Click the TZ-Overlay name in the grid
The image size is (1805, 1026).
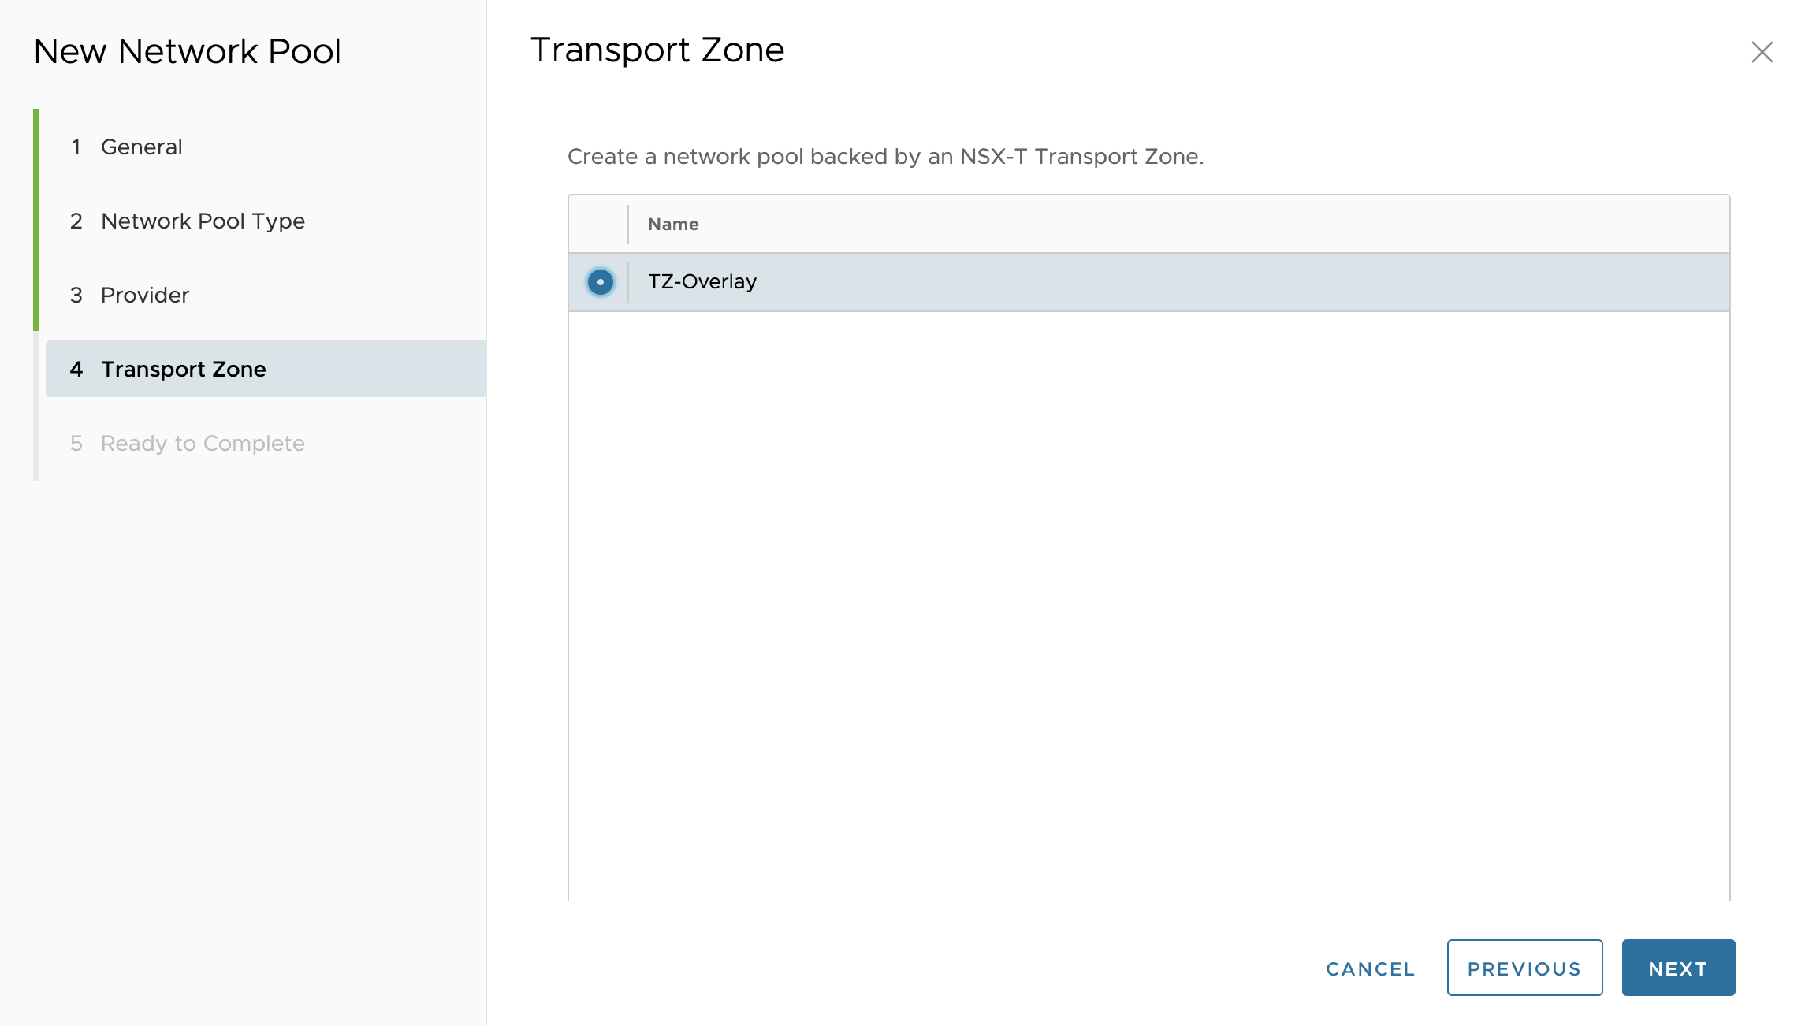(702, 282)
